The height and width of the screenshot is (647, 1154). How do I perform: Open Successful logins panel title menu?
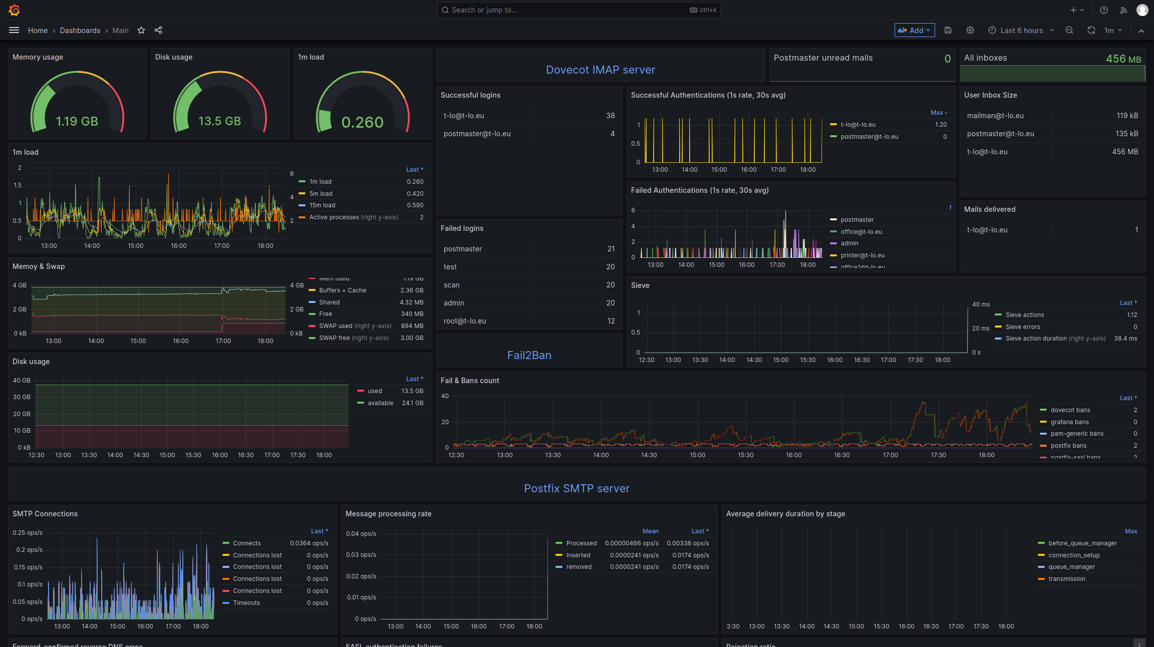pyautogui.click(x=470, y=95)
